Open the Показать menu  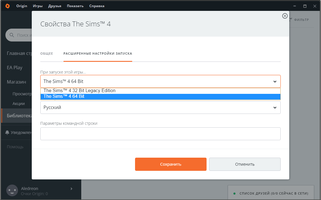(75, 6)
